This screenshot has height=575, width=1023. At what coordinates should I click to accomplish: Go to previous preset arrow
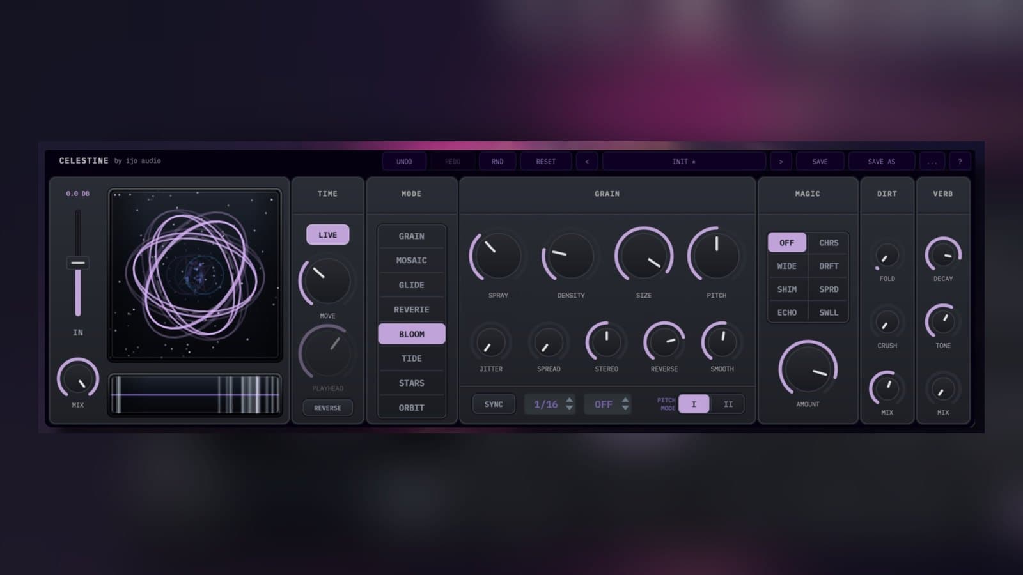tap(586, 162)
